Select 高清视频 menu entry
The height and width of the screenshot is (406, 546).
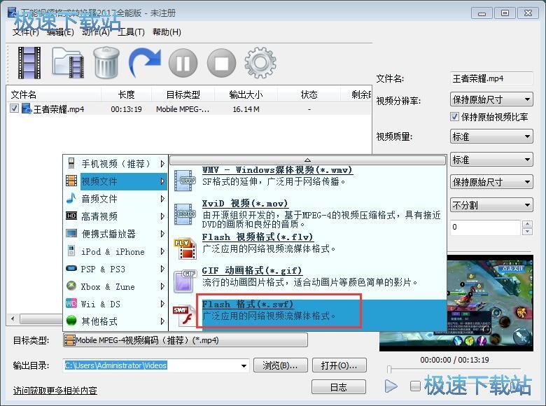pos(115,216)
